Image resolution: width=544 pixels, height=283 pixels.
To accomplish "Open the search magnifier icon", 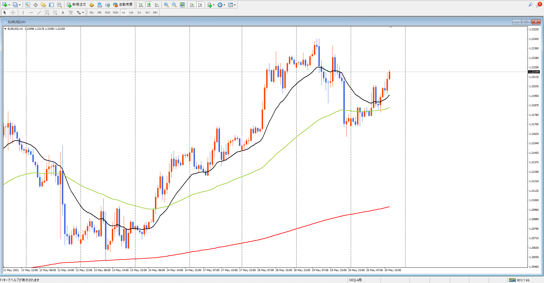I will [x=530, y=5].
